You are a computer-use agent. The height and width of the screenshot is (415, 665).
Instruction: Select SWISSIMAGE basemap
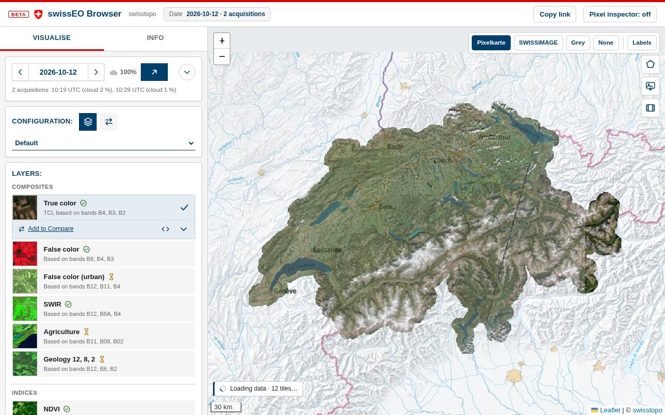tap(538, 43)
